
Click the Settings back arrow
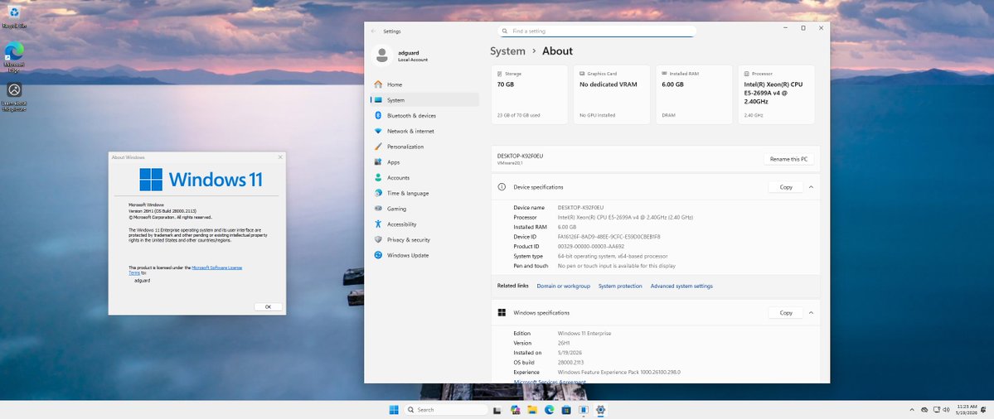coord(373,31)
